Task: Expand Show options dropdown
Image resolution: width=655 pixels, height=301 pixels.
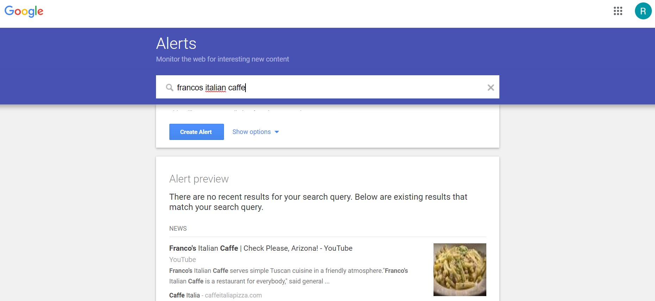Action: pos(256,132)
